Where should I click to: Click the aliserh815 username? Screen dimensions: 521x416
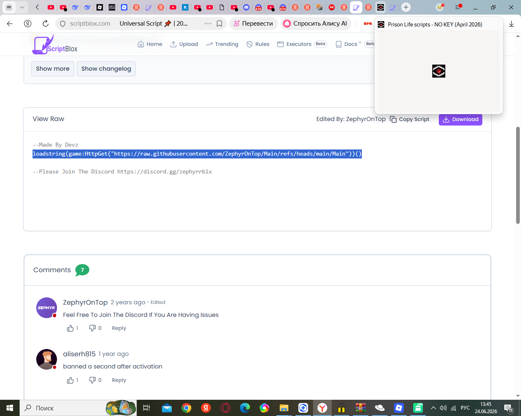click(x=79, y=354)
